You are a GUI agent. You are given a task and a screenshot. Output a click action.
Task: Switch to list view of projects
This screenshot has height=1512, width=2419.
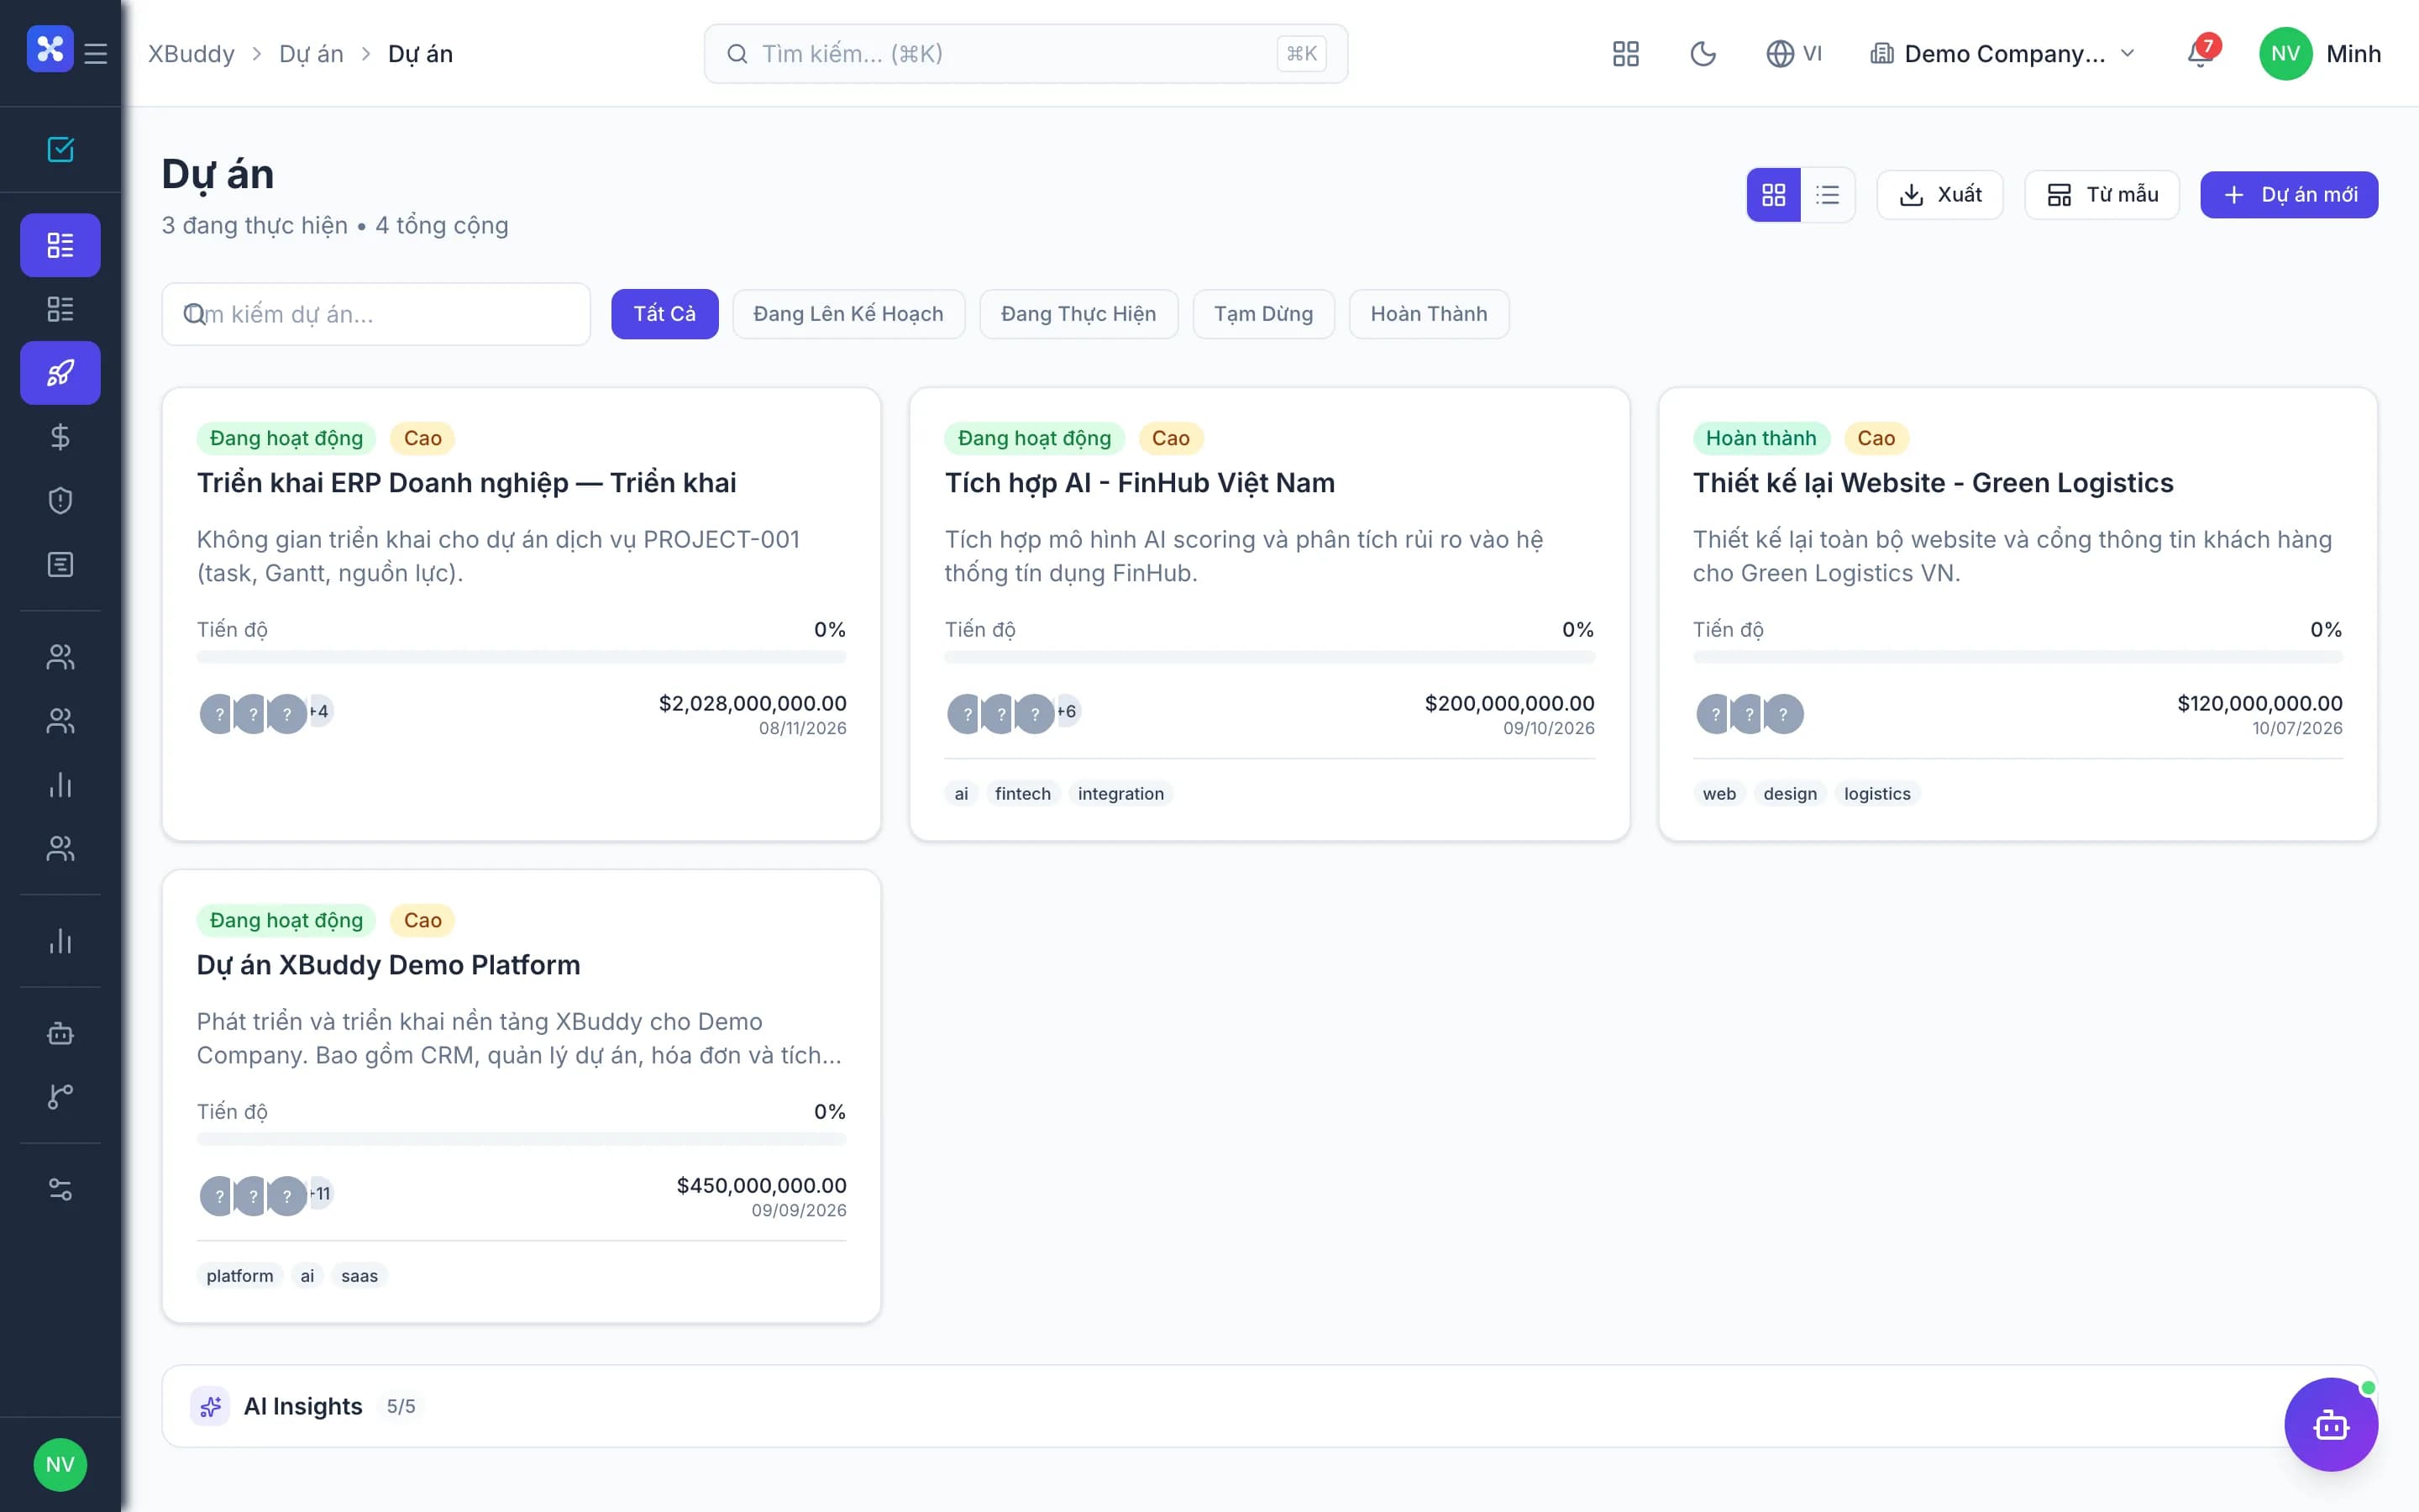point(1827,194)
